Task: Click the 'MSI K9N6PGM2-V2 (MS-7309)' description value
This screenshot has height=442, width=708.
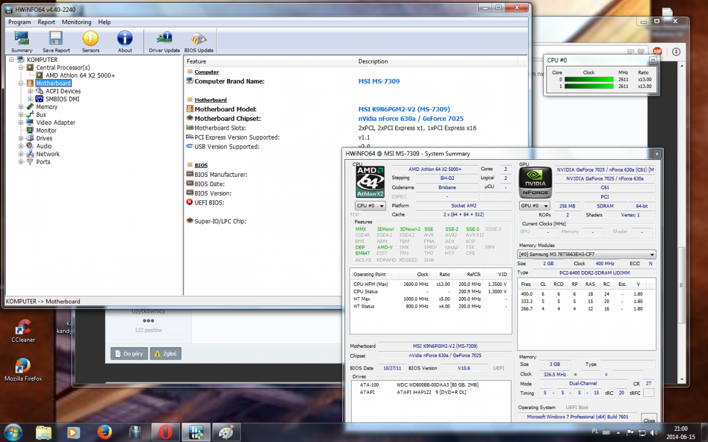Action: pos(404,109)
